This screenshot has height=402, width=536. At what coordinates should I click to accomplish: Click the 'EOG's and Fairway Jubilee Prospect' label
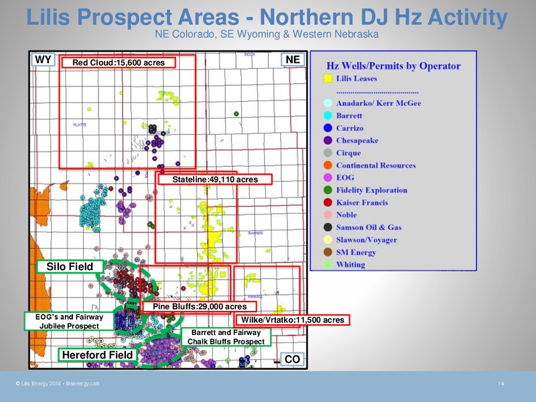[x=69, y=322]
